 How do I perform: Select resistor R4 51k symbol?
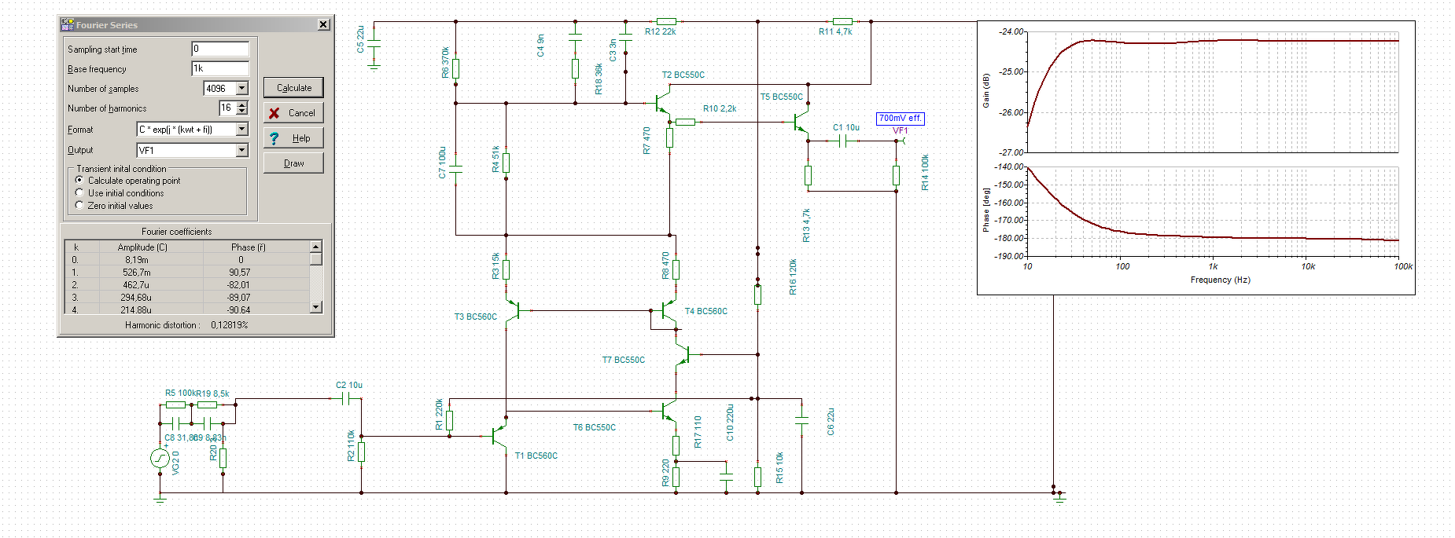click(506, 163)
